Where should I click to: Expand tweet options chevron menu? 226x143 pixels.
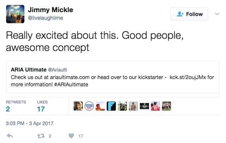(217, 14)
